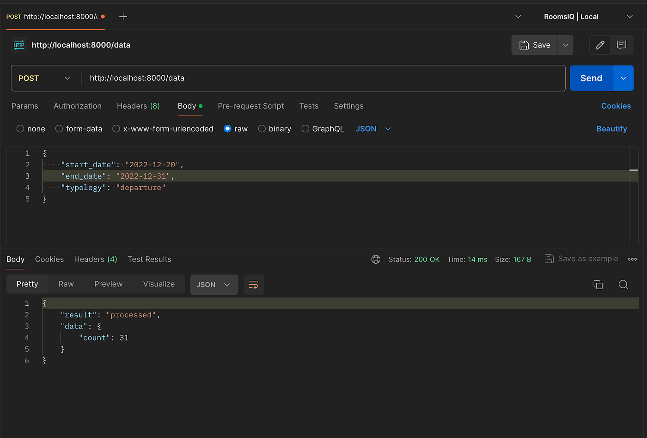The height and width of the screenshot is (438, 647).
Task: Click the "end_date" line in body editor
Action: (x=118, y=176)
